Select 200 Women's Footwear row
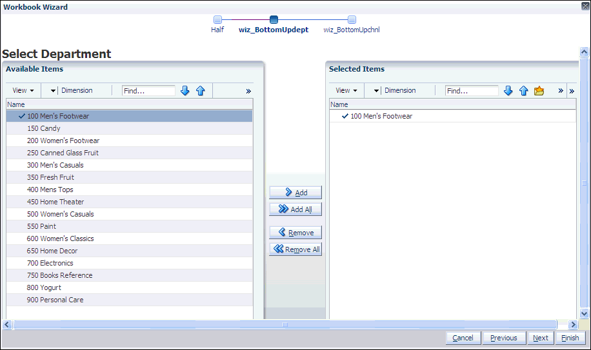Image resolution: width=591 pixels, height=350 pixels. (x=129, y=141)
